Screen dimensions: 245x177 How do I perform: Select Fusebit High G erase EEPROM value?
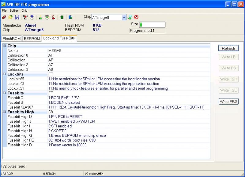point(77,135)
